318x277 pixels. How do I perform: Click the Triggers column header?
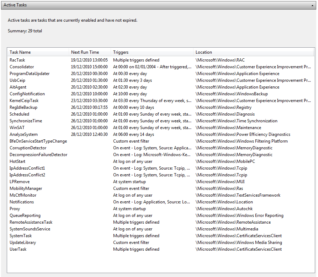tap(152, 52)
